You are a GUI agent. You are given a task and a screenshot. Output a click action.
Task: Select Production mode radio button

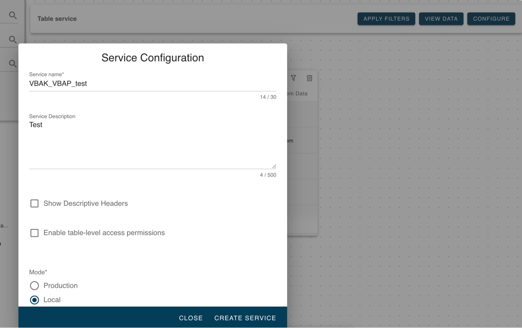(34, 286)
